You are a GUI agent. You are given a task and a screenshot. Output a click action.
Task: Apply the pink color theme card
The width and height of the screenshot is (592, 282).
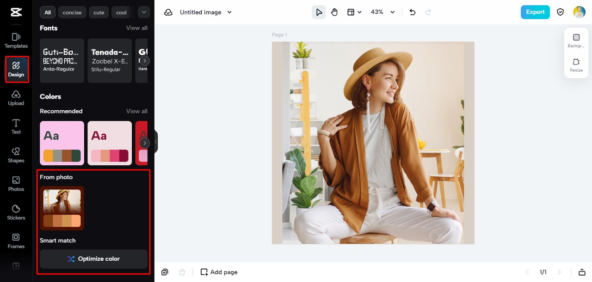coord(62,143)
